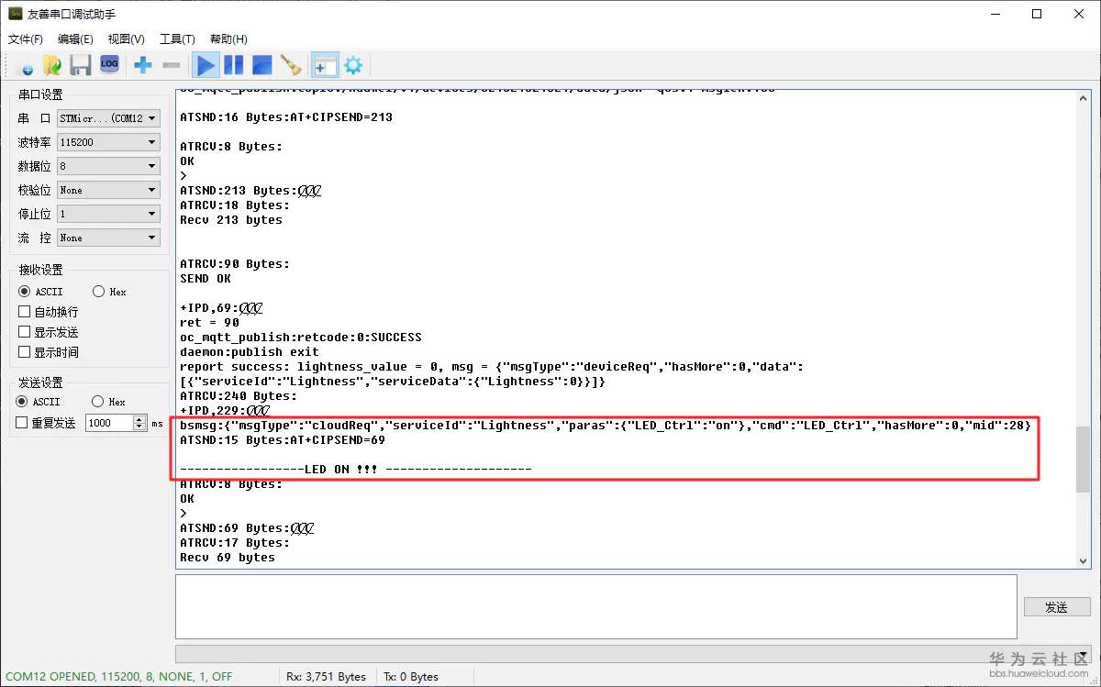Increase repeat interval with up stepper arrow

(x=139, y=419)
